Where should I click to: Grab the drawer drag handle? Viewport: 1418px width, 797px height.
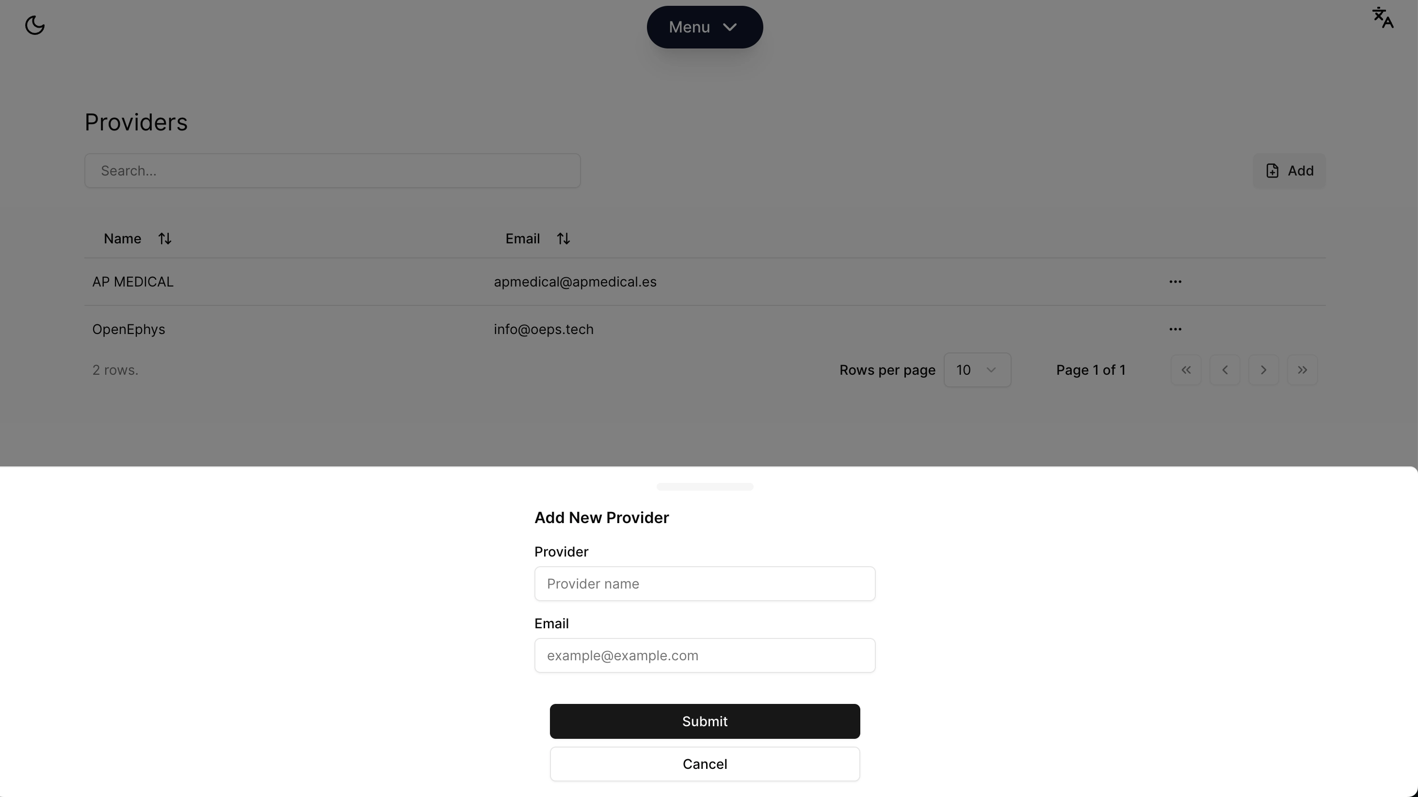705,487
